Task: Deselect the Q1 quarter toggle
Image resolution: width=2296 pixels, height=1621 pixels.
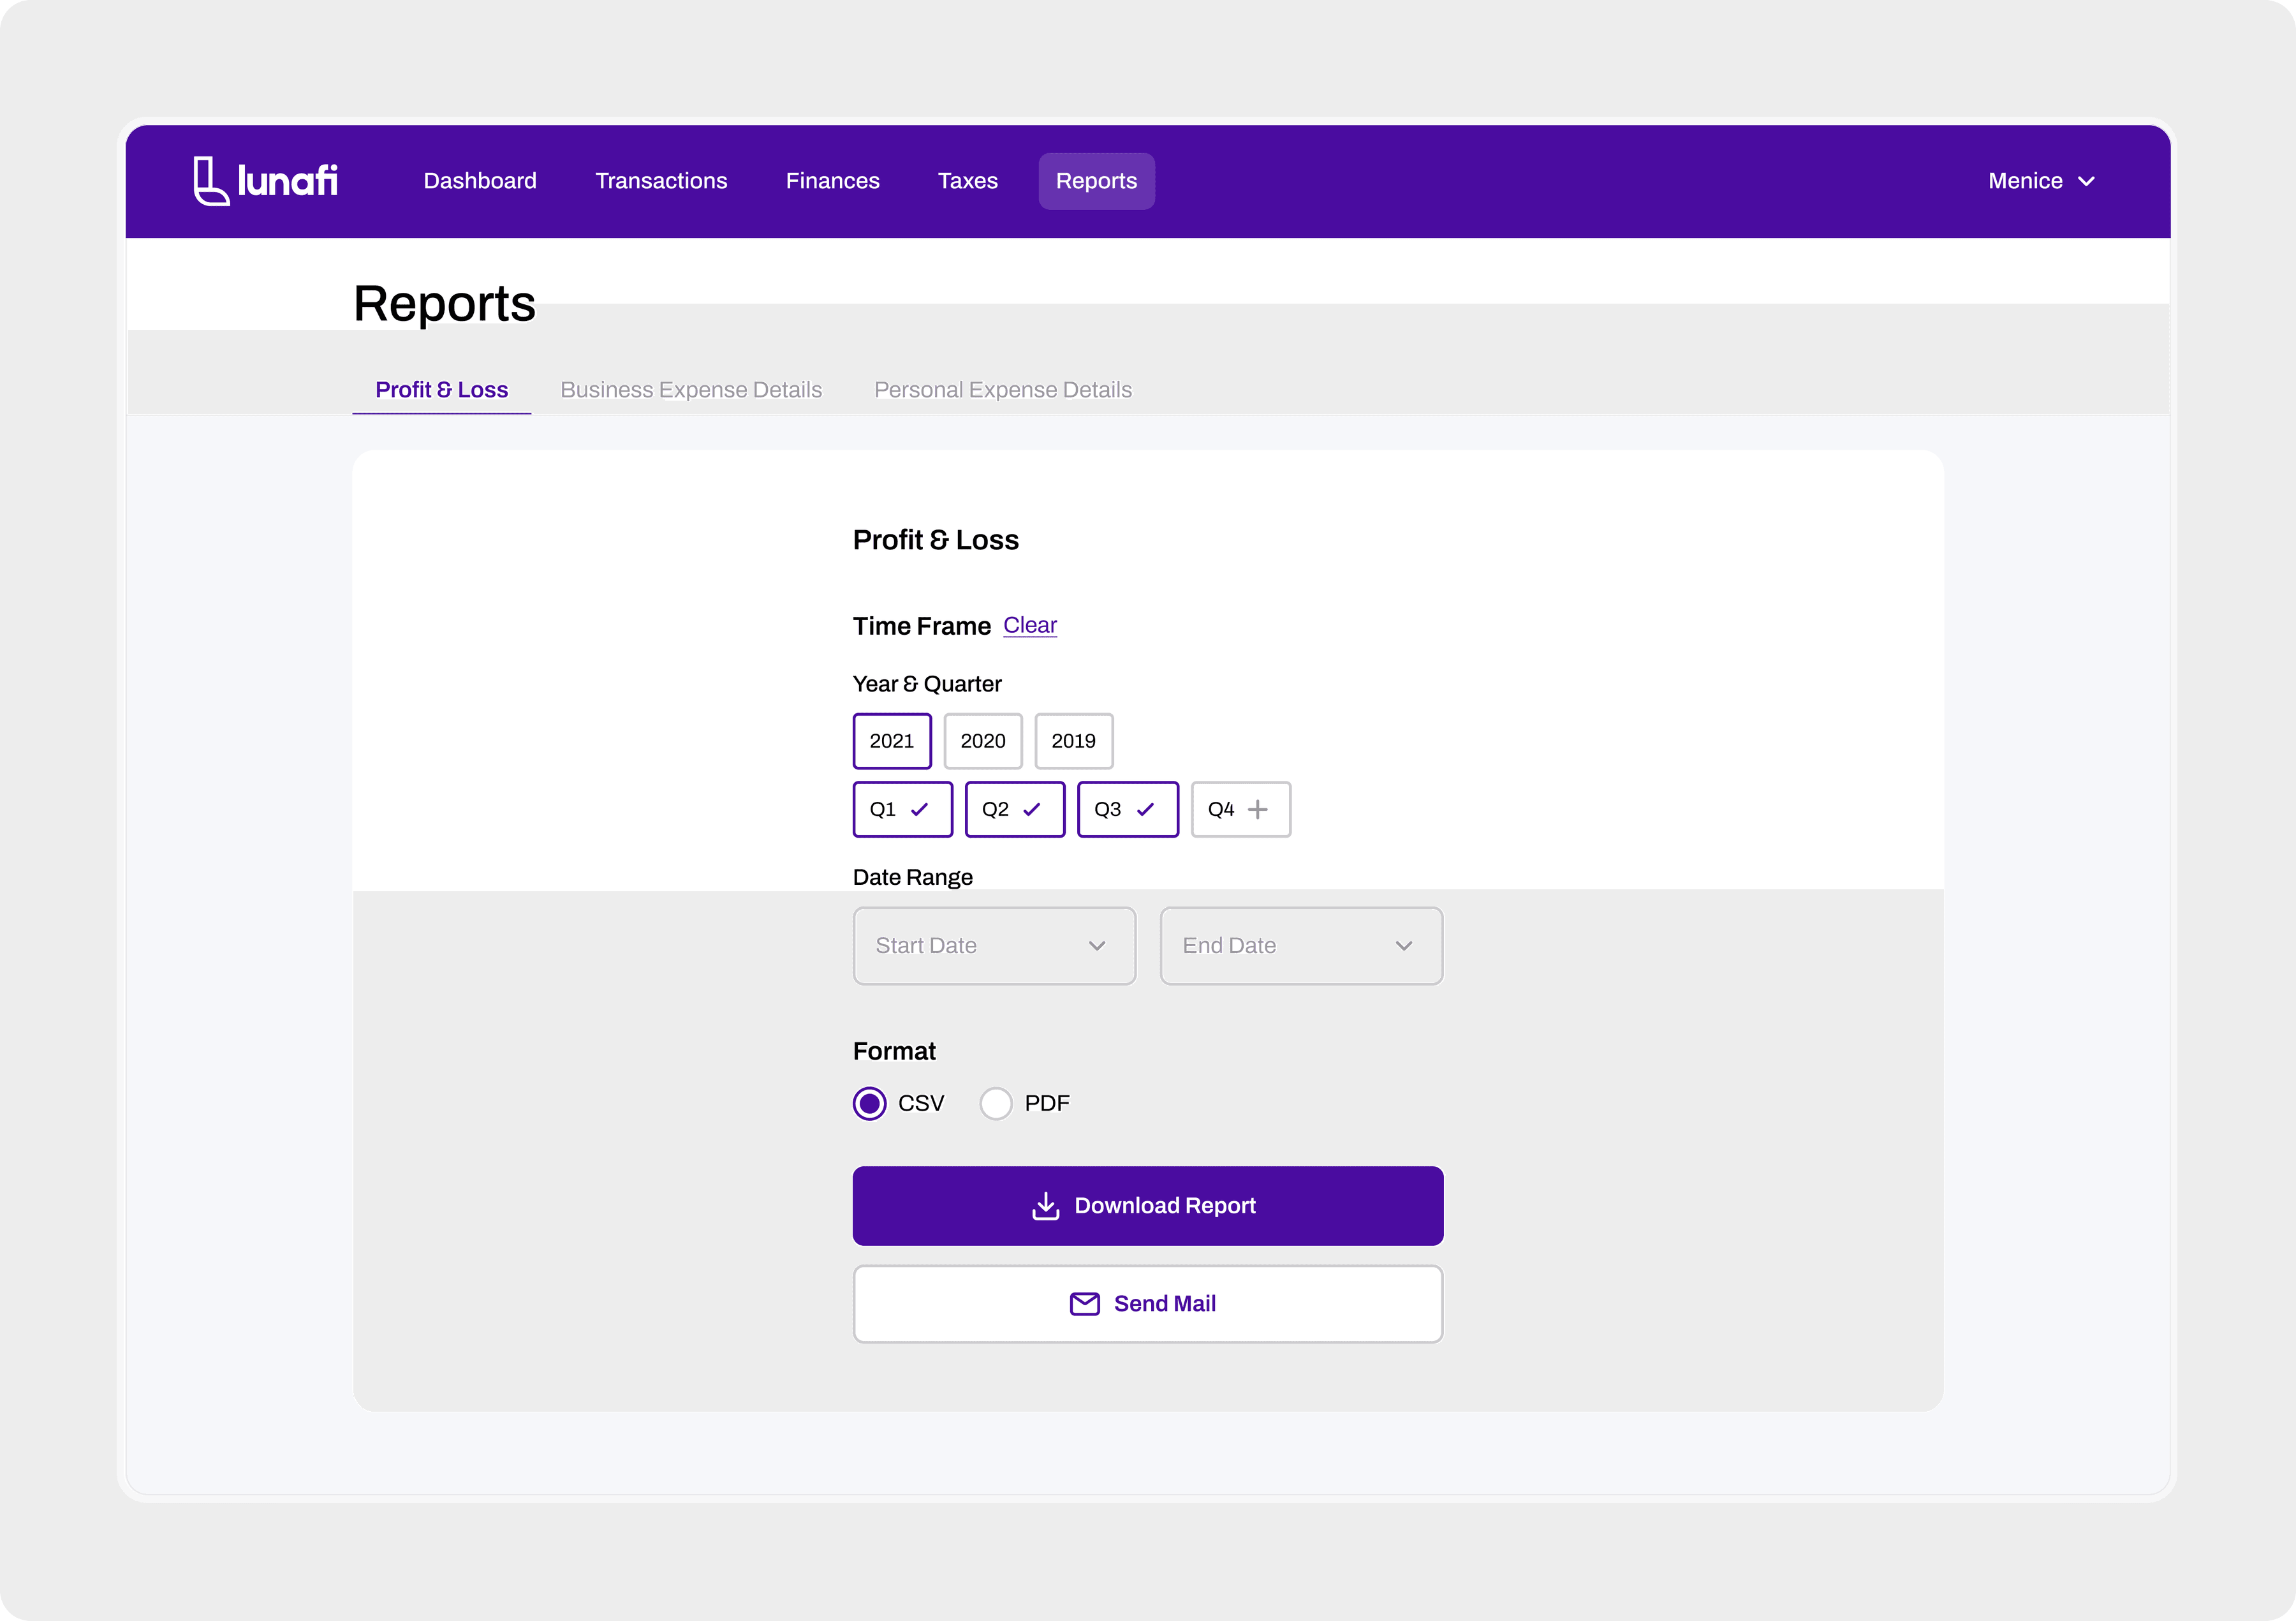Action: tap(902, 809)
